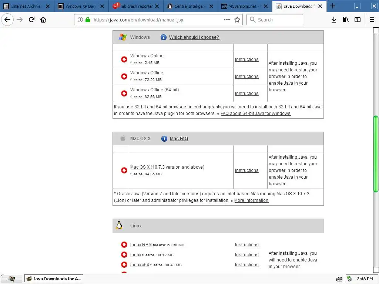Switch to the Central Intelligence tab
The height and width of the screenshot is (284, 379).
(190, 6)
